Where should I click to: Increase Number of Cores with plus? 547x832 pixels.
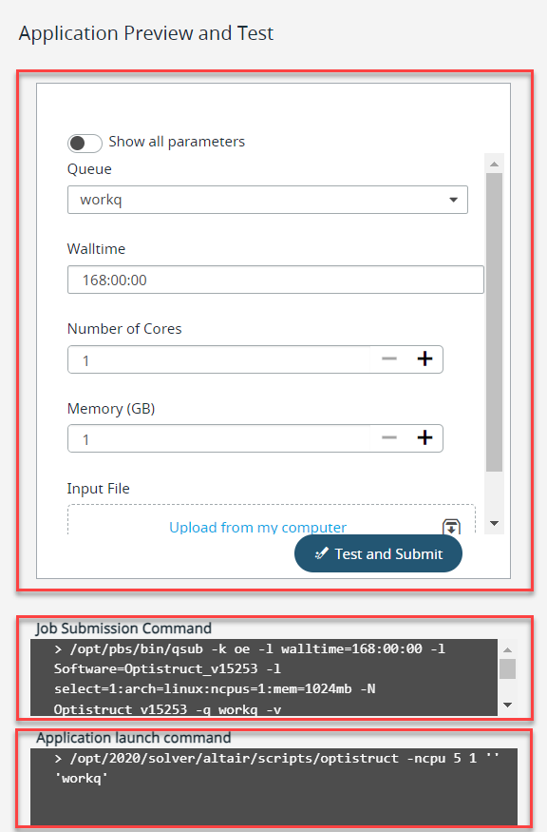424,359
